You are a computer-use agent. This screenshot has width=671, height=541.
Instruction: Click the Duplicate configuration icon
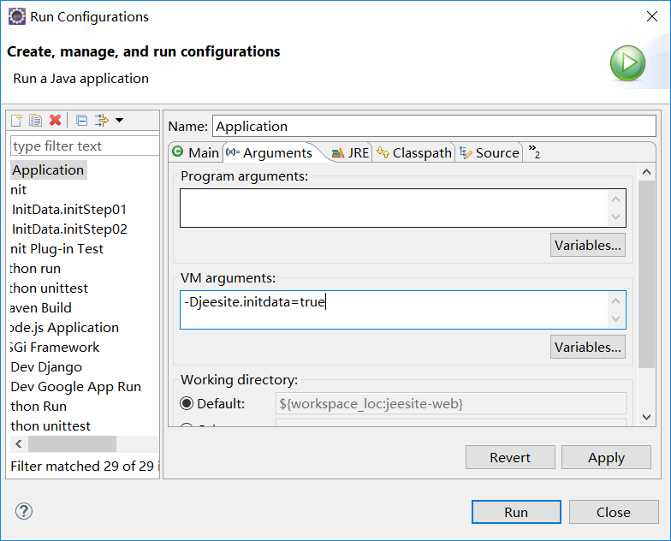[x=35, y=121]
